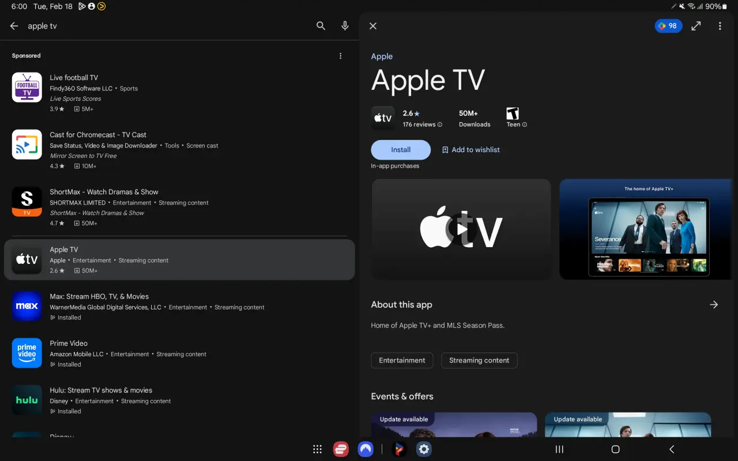Tap the apple tv search query field
Screen dimensions: 738x461
click(167, 26)
